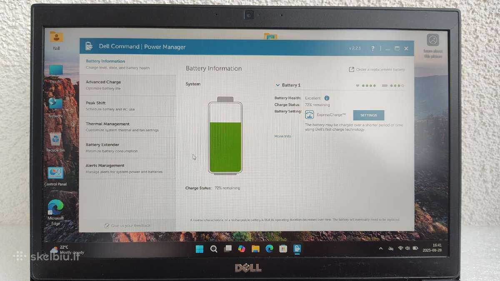Click the volume tray icon
Screen dimensions: 500x281
pyautogui.click(x=408, y=248)
